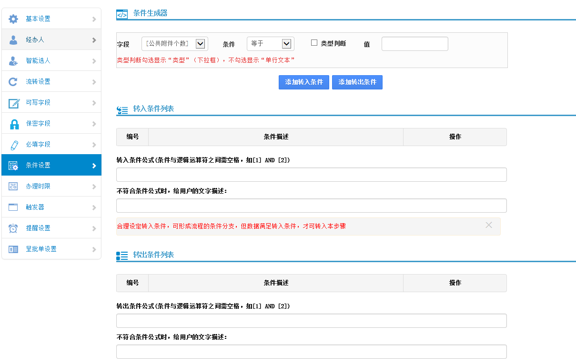Open the 字段 dropdown showing 公共附件个数
Viewport: 576px width, 364px height.
click(x=175, y=44)
